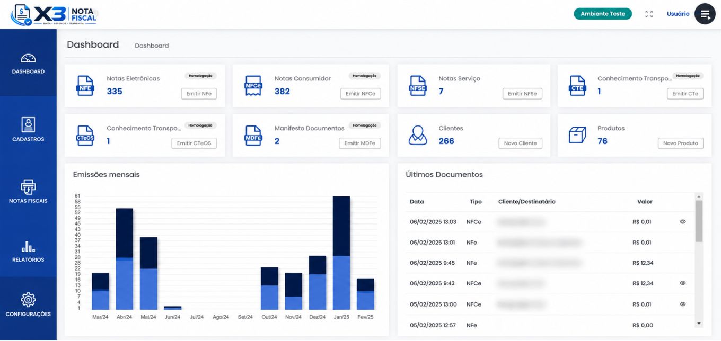
Task: Click the NFSE document icon
Action: 418,86
